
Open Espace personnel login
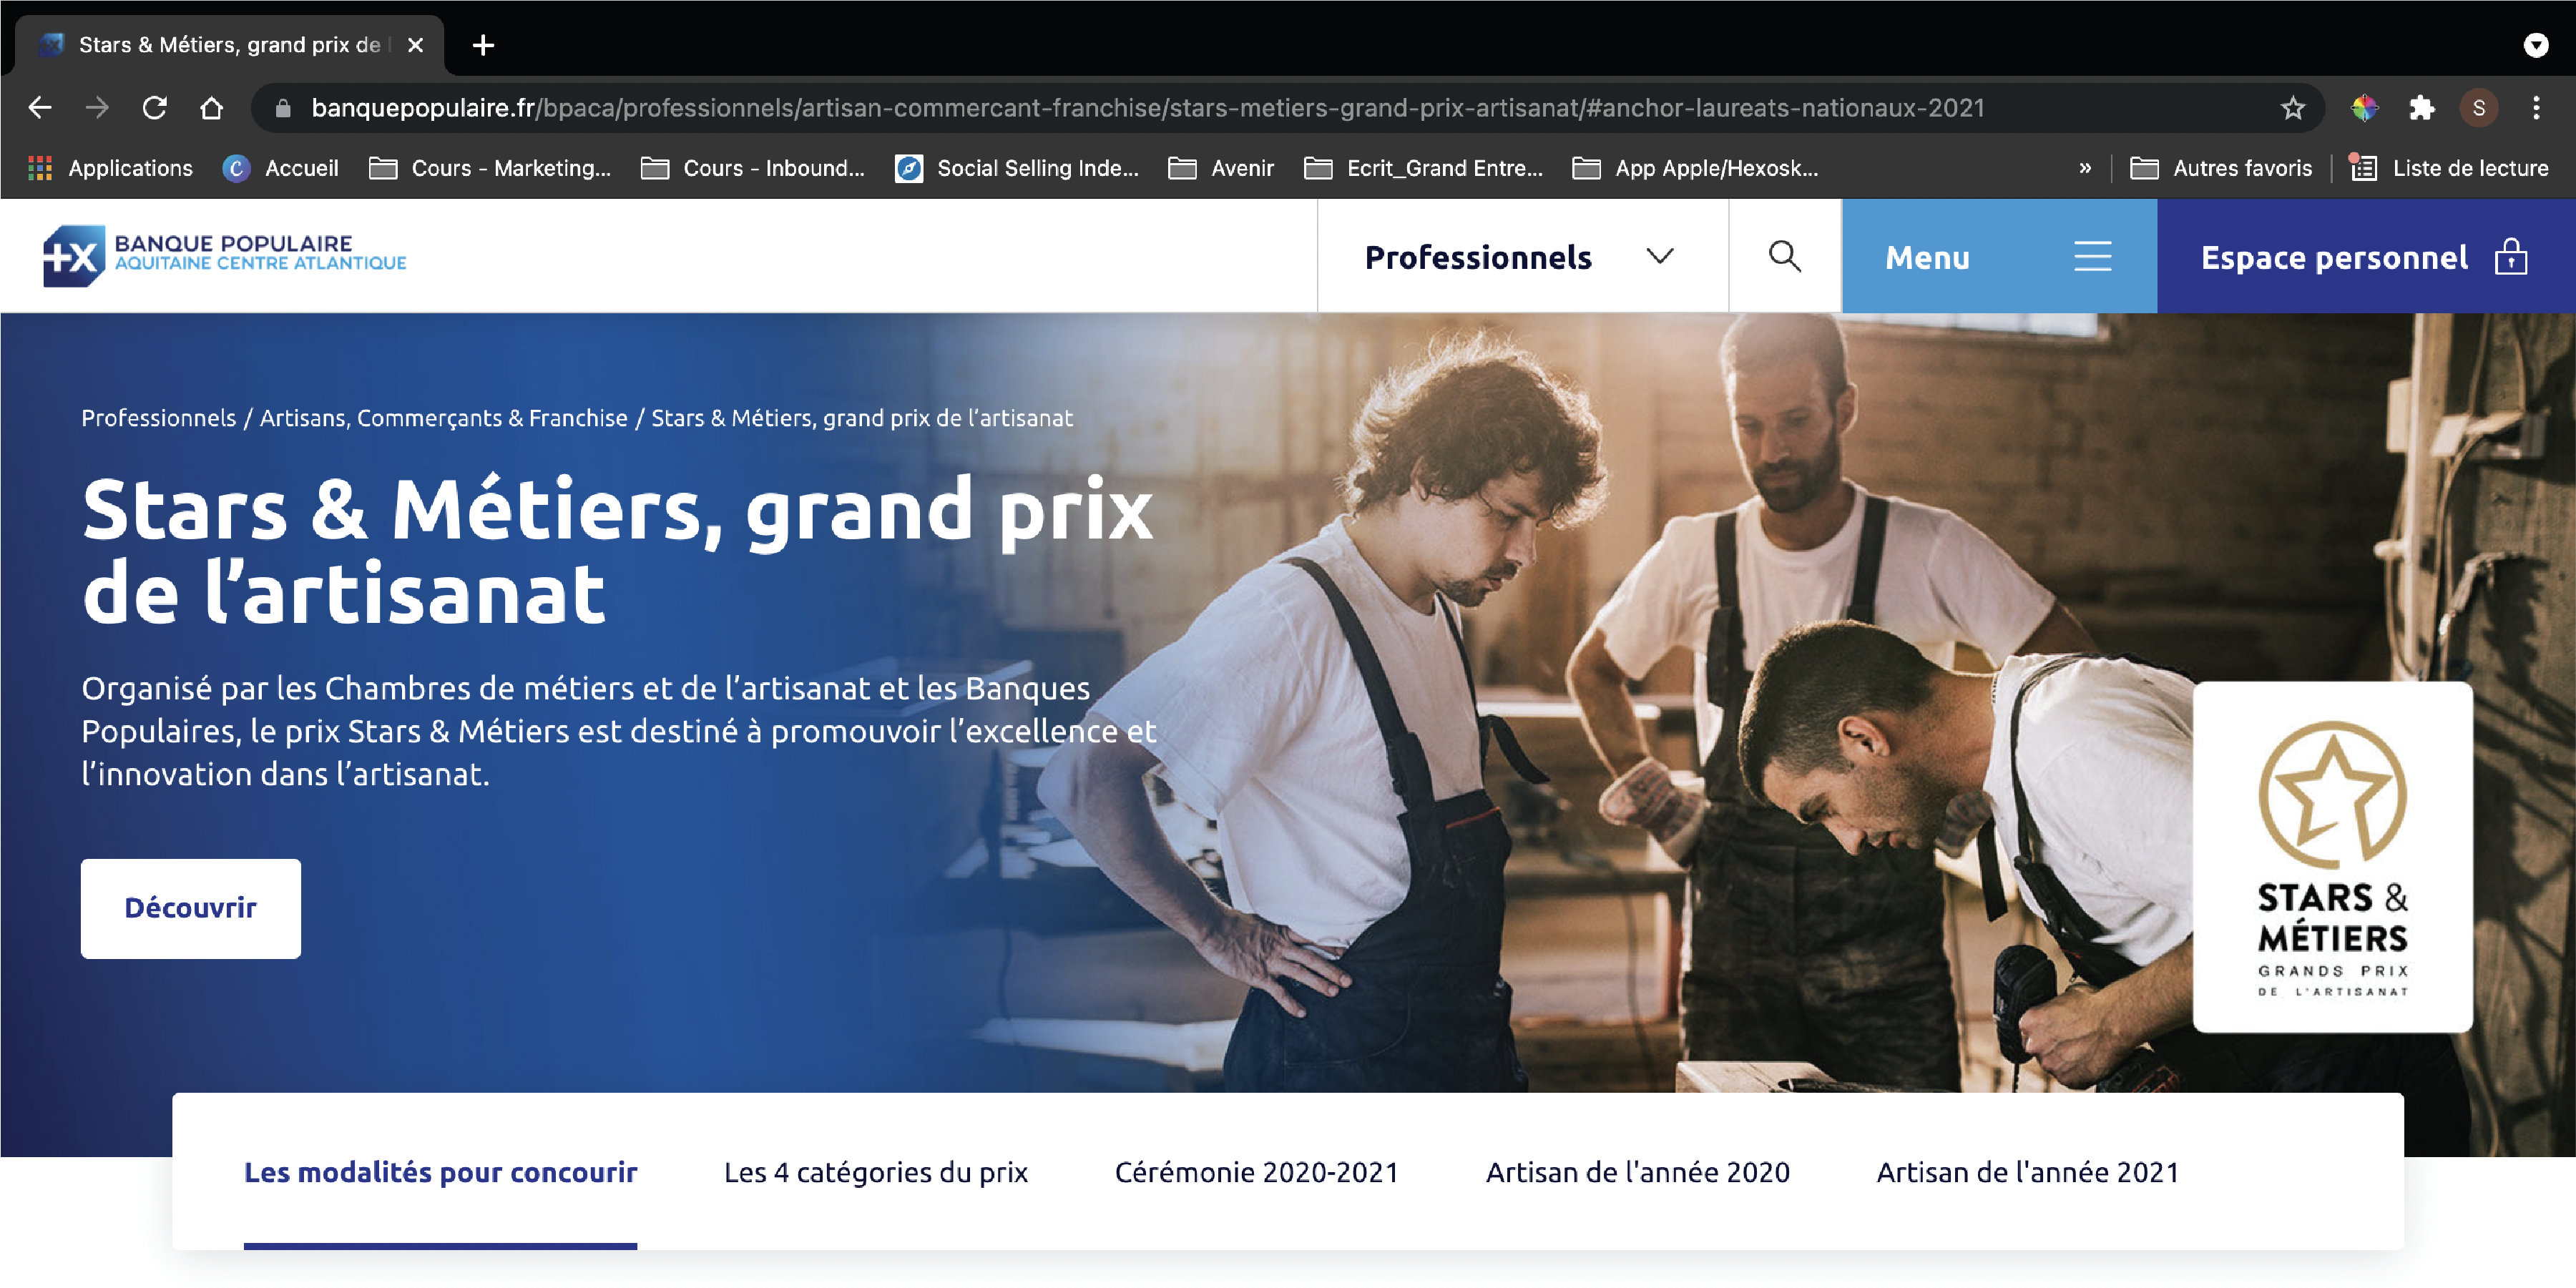coord(2366,256)
